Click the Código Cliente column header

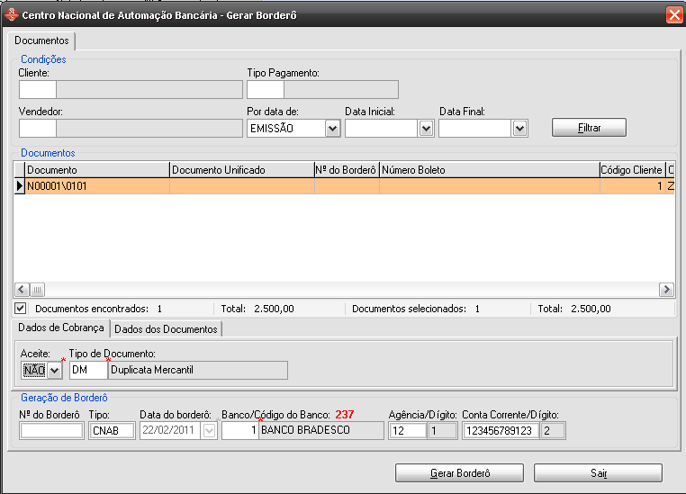point(632,170)
